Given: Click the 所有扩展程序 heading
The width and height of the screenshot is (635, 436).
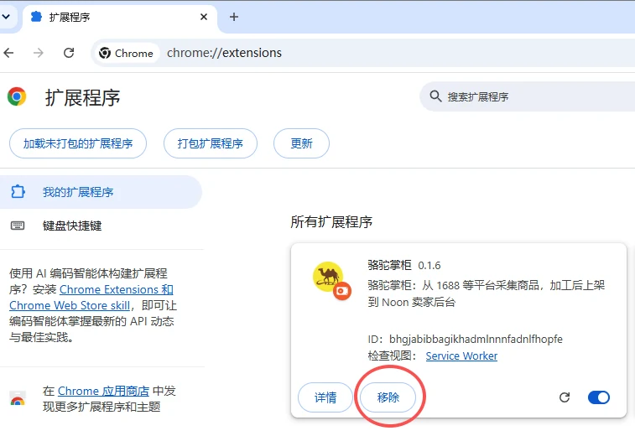Looking at the screenshot, I should tap(331, 222).
